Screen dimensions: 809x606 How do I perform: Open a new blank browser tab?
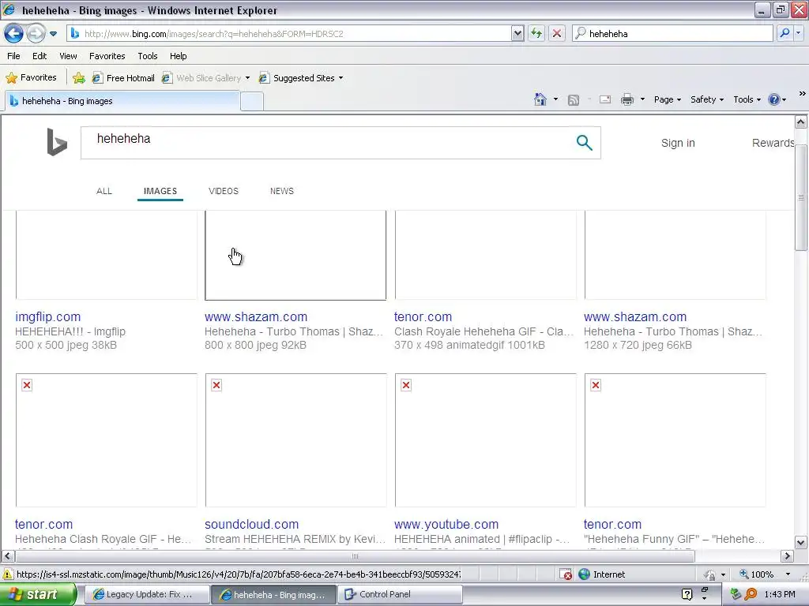pyautogui.click(x=252, y=102)
